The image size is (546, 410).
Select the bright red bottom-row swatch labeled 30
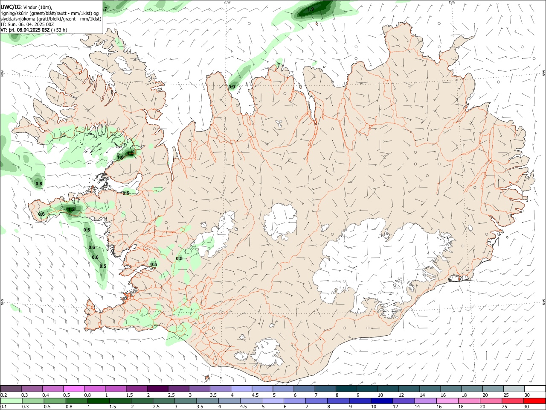pyautogui.click(x=534, y=401)
